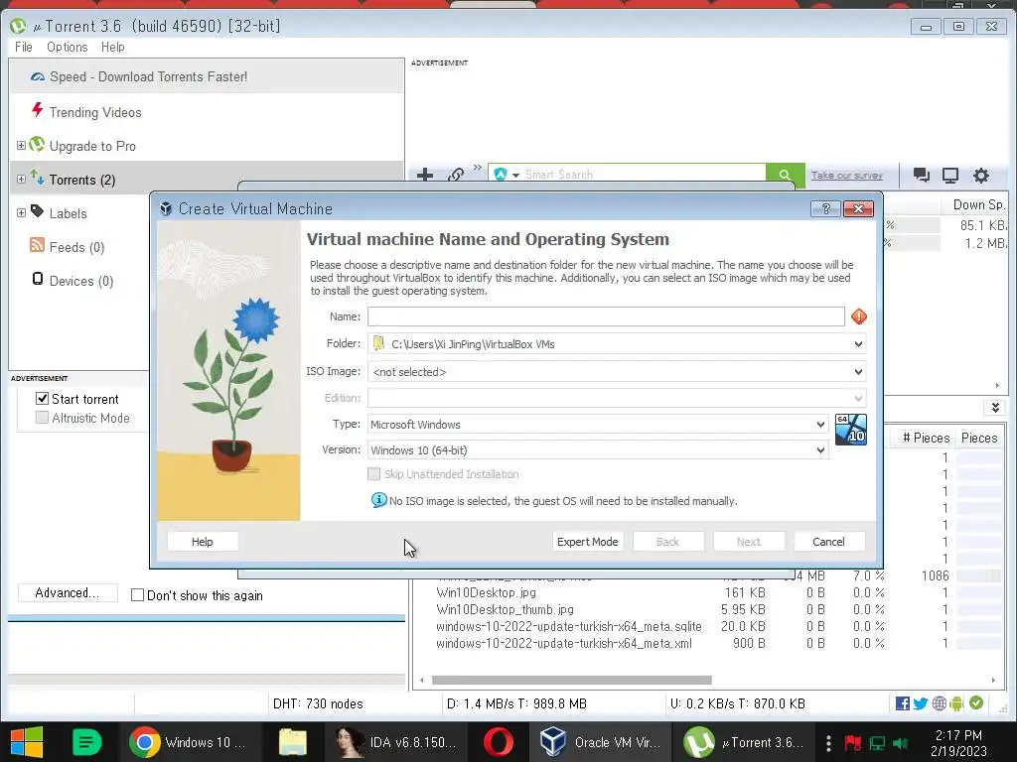Expand the Torrents (2) tree node

(x=21, y=179)
